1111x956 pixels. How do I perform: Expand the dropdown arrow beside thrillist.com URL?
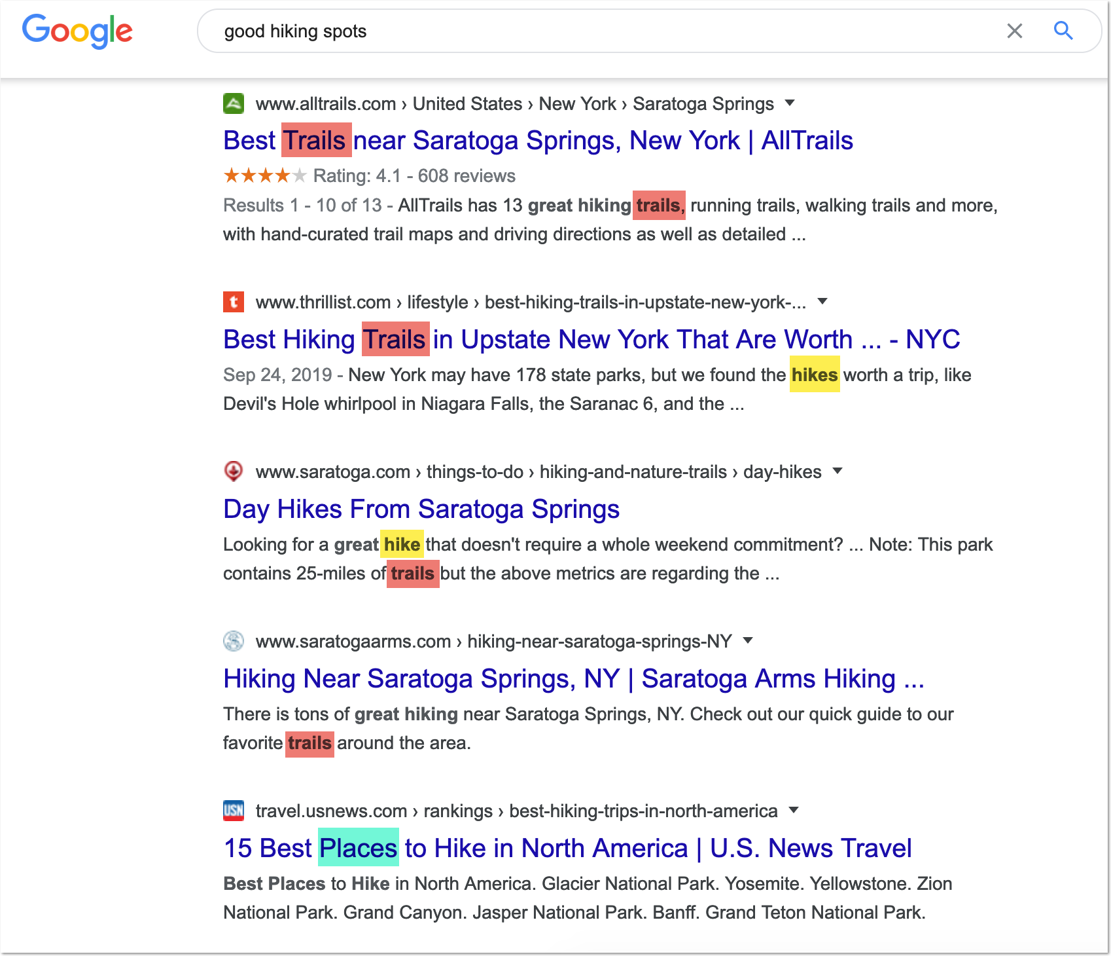(823, 301)
